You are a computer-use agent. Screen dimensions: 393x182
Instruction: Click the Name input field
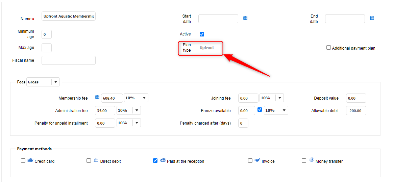coord(69,16)
